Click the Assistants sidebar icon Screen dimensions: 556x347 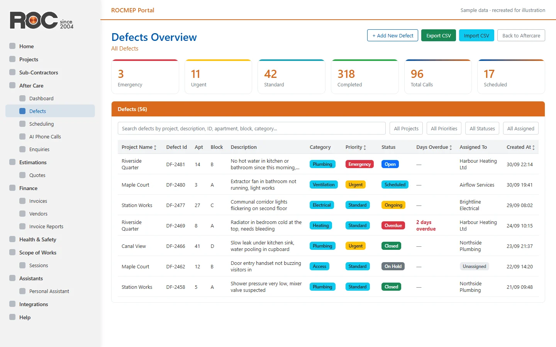pyautogui.click(x=12, y=278)
